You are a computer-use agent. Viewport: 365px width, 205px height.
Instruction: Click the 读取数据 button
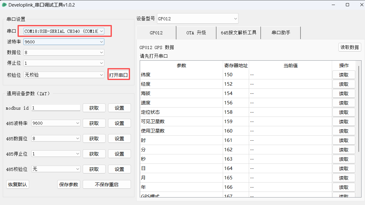pos(350,47)
